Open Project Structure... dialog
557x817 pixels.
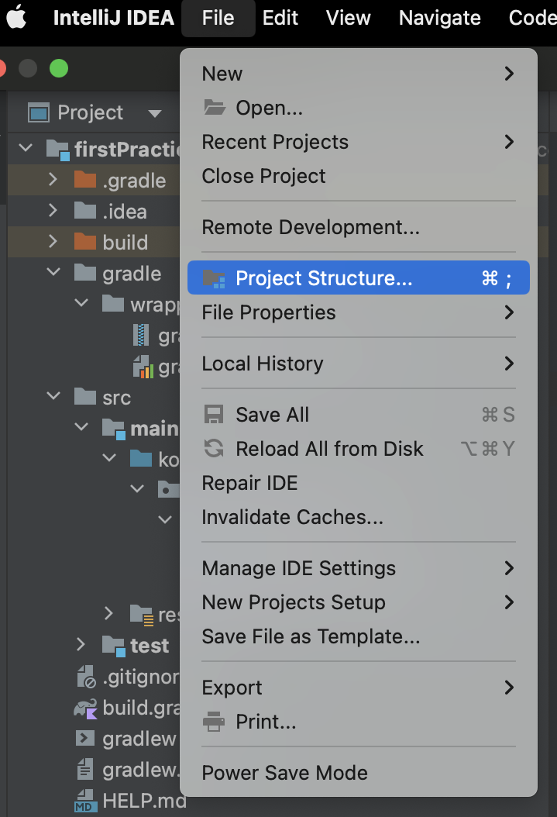[358, 278]
